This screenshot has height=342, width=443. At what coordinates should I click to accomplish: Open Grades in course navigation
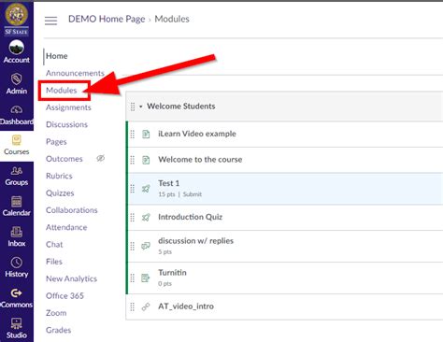[x=59, y=330]
